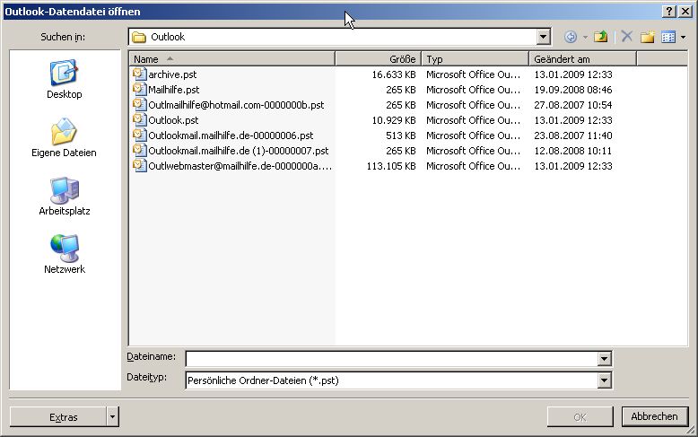The image size is (698, 437).
Task: Click size value 513 KB
Action: pyautogui.click(x=401, y=135)
